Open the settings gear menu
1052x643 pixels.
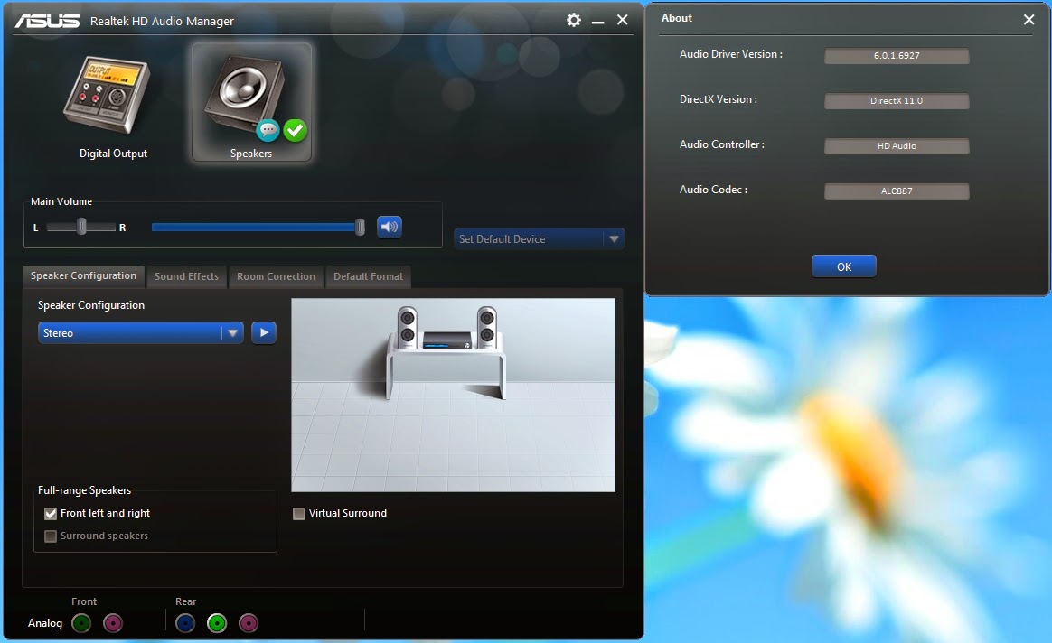click(574, 20)
